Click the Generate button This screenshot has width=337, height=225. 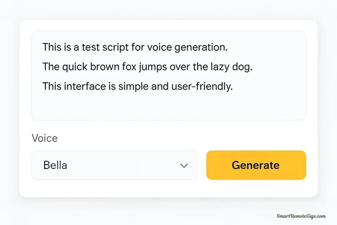pos(256,165)
